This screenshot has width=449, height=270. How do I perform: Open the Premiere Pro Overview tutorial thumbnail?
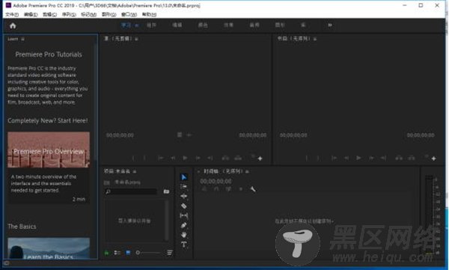(49, 150)
